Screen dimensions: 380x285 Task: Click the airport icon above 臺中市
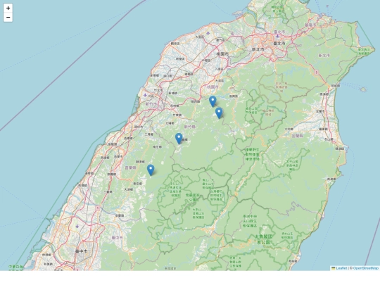(x=77, y=227)
